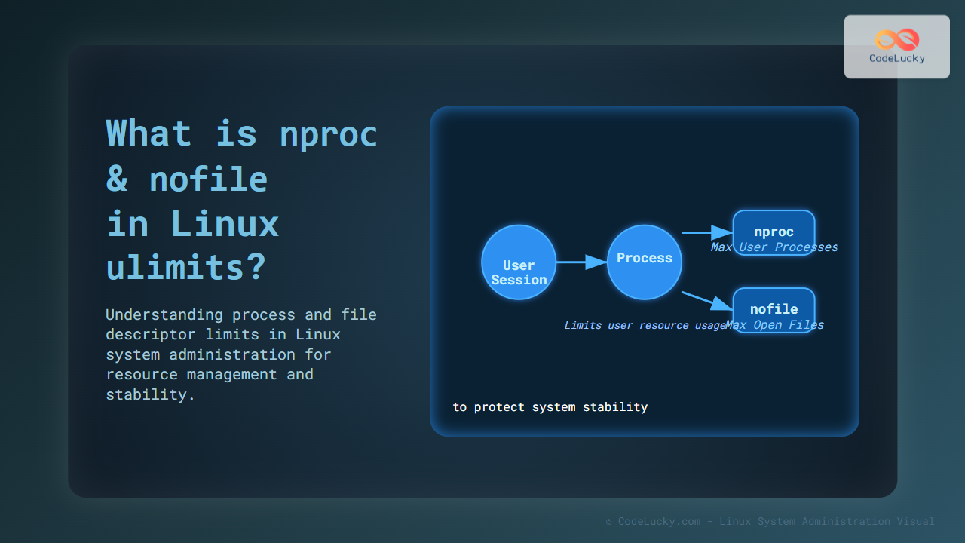
Task: Click "Linux System Administration Visual" footer text
Action: coord(826,521)
